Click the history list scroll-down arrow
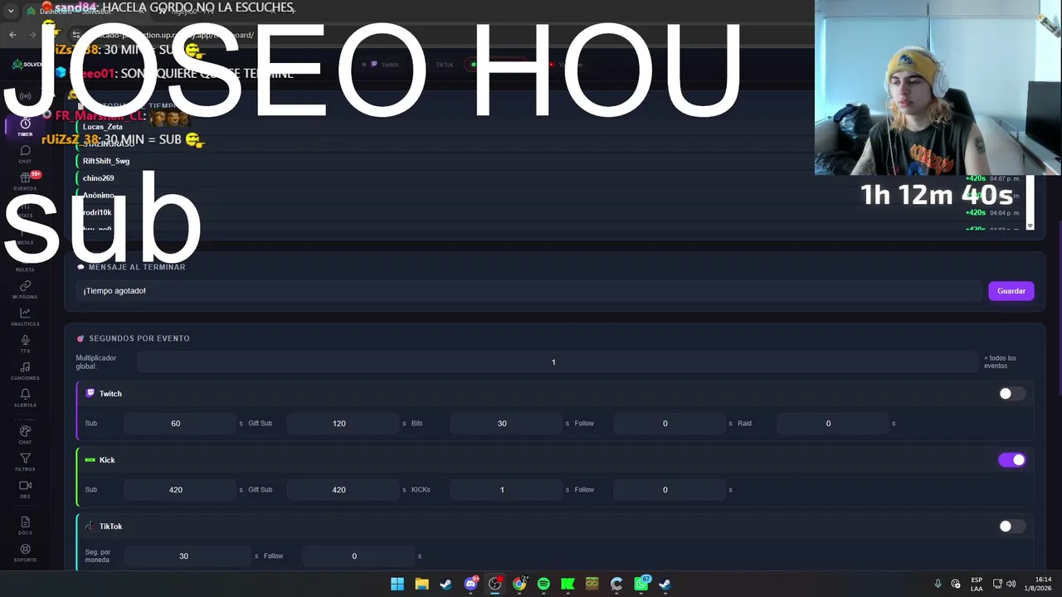This screenshot has height=597, width=1062. [x=1030, y=226]
